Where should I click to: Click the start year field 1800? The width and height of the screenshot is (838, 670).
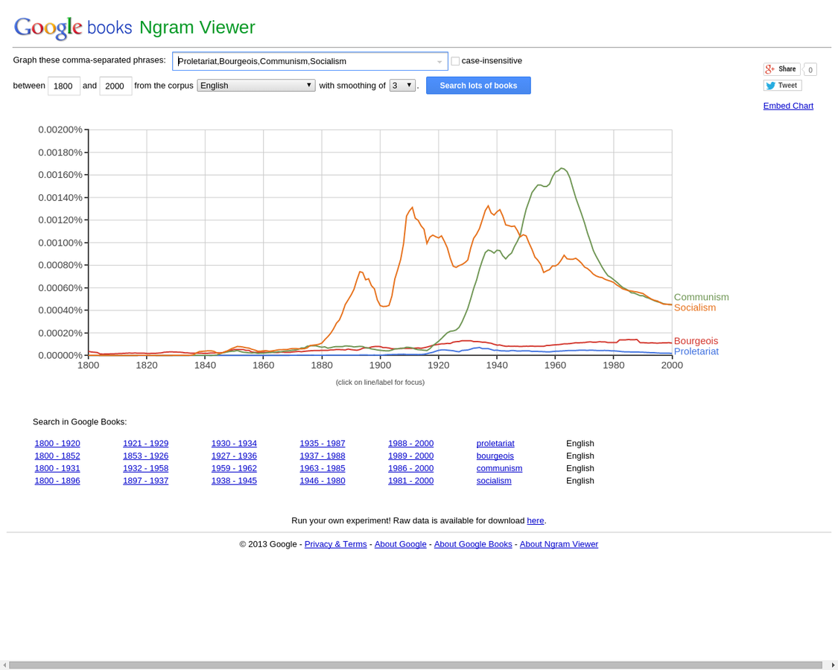coord(63,86)
